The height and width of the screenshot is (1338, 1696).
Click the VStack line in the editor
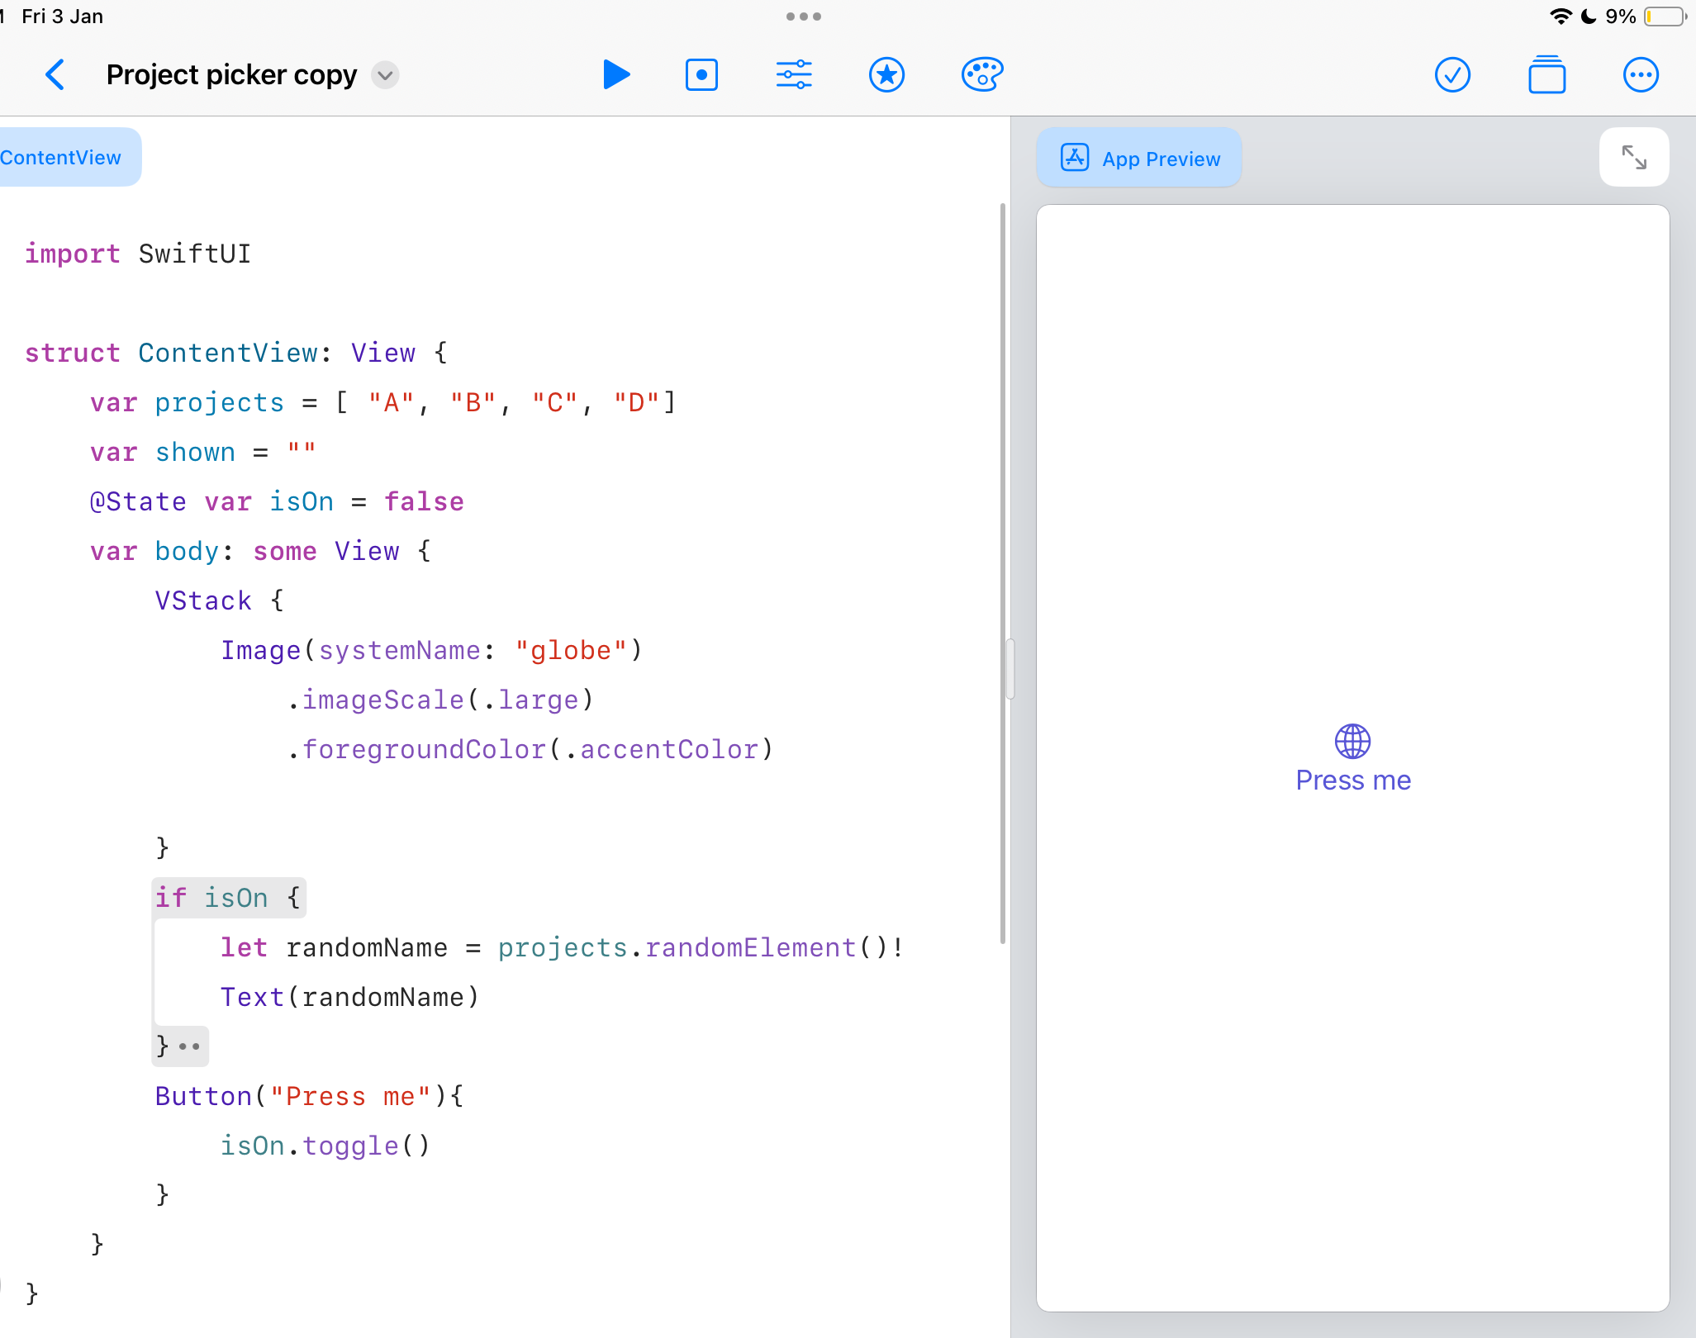[x=220, y=600]
